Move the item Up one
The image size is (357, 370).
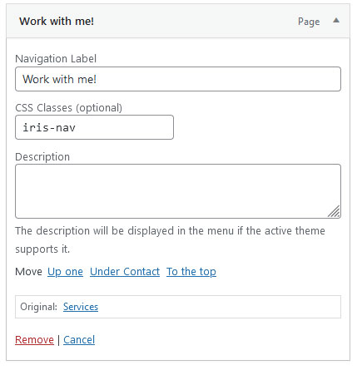pos(65,272)
